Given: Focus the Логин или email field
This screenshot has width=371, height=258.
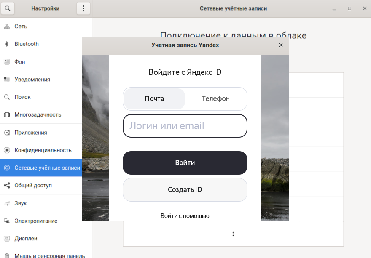Looking at the screenshot, I should (185, 126).
